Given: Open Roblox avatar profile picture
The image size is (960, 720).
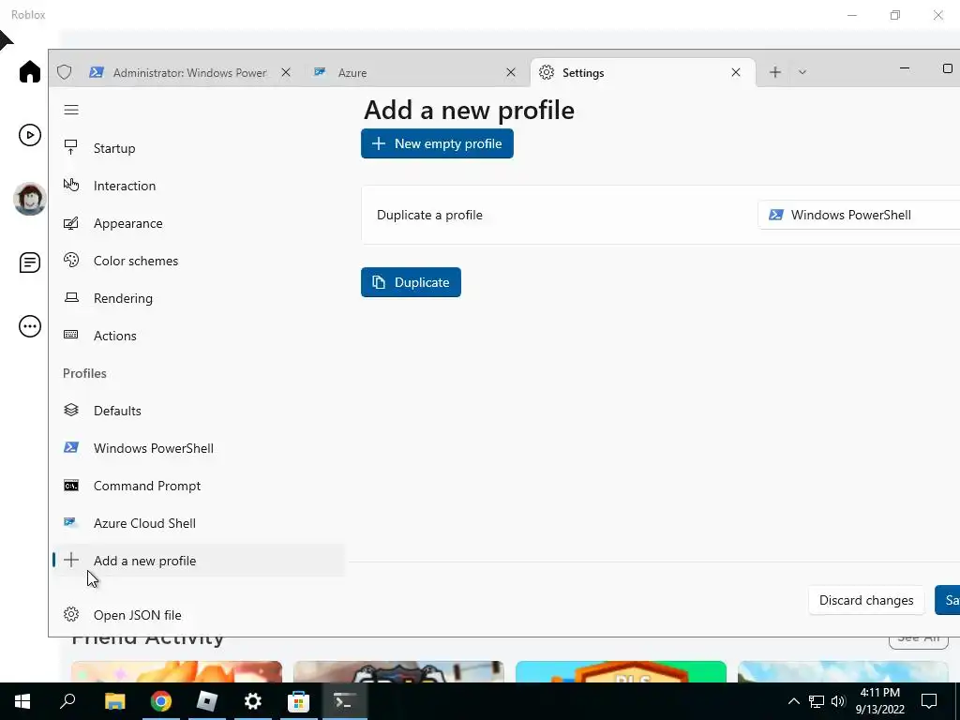Looking at the screenshot, I should (x=29, y=199).
